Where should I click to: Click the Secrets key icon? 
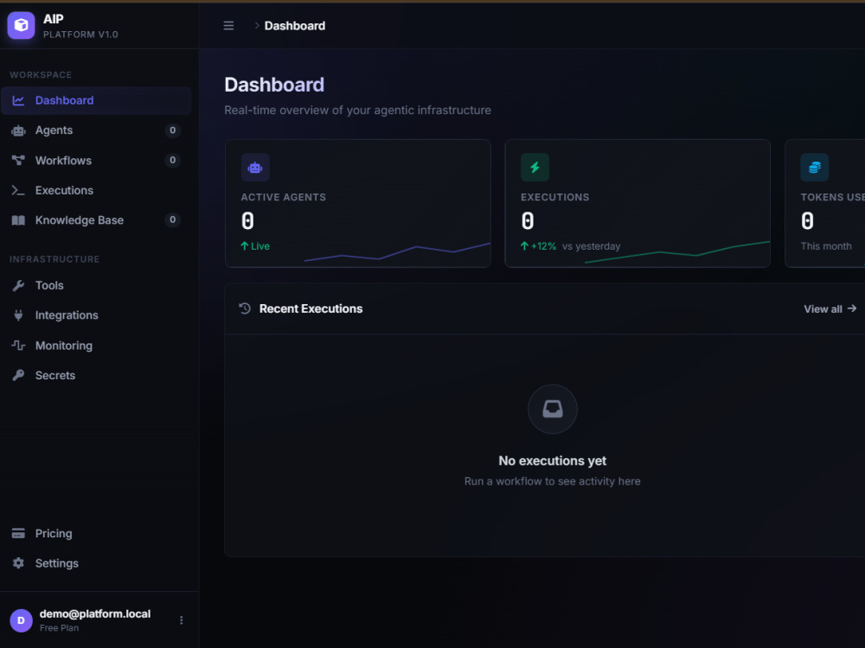pos(18,375)
